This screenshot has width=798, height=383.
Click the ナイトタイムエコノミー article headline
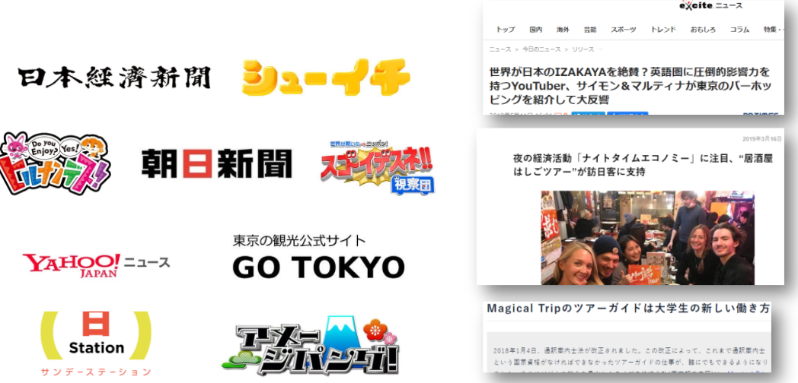pos(643,165)
